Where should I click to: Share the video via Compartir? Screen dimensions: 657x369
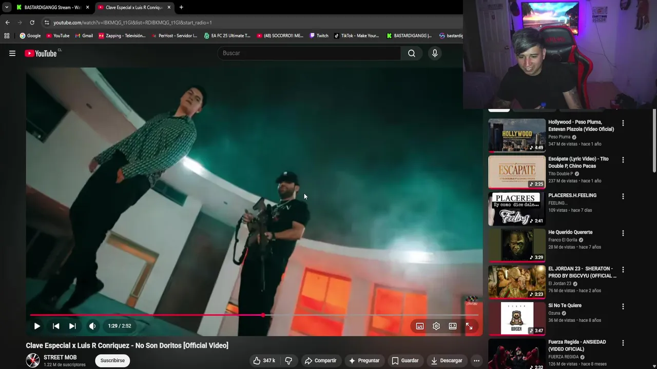(320, 361)
